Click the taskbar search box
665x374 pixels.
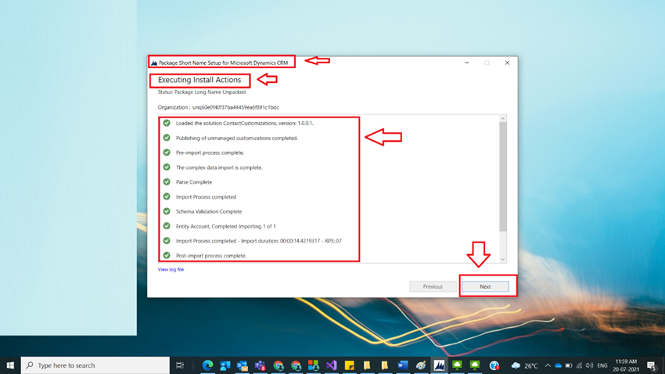pos(95,365)
